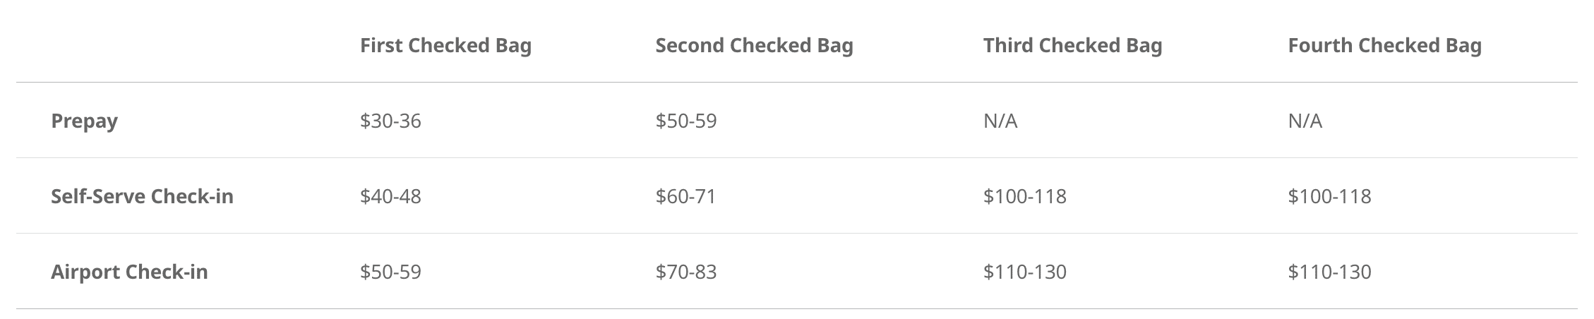Click Airport second bag price $70-83
The image size is (1594, 319).
(685, 272)
